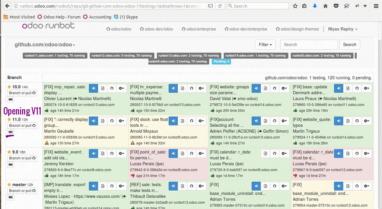Open the Pocket icon in toolbar
This screenshot has height=209, width=382.
point(336,6)
